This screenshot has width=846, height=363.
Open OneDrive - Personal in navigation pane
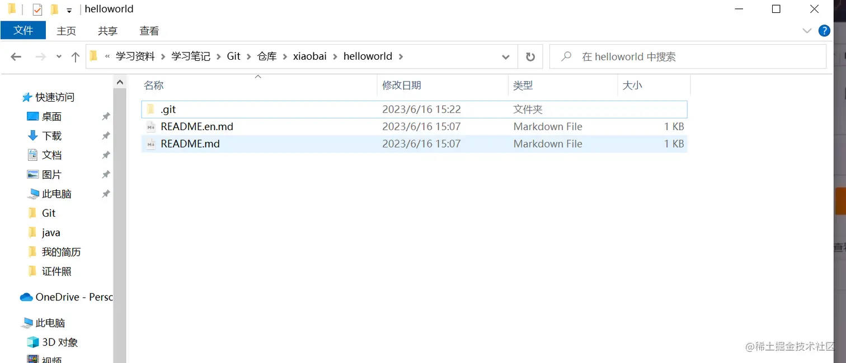tap(74, 297)
